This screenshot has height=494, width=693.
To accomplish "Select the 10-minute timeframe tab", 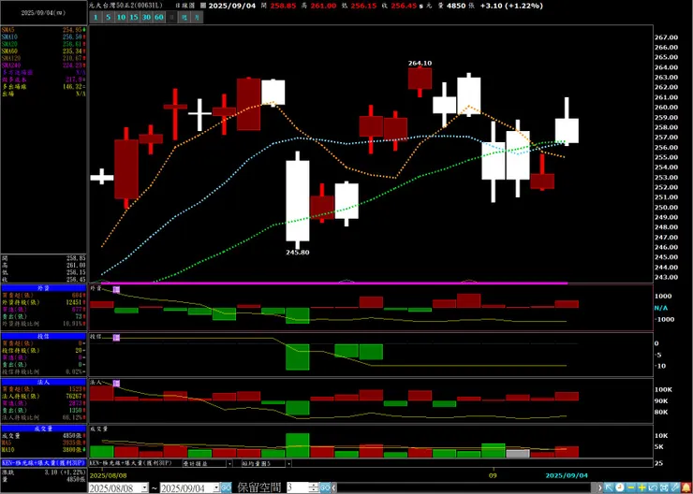I will [121, 17].
